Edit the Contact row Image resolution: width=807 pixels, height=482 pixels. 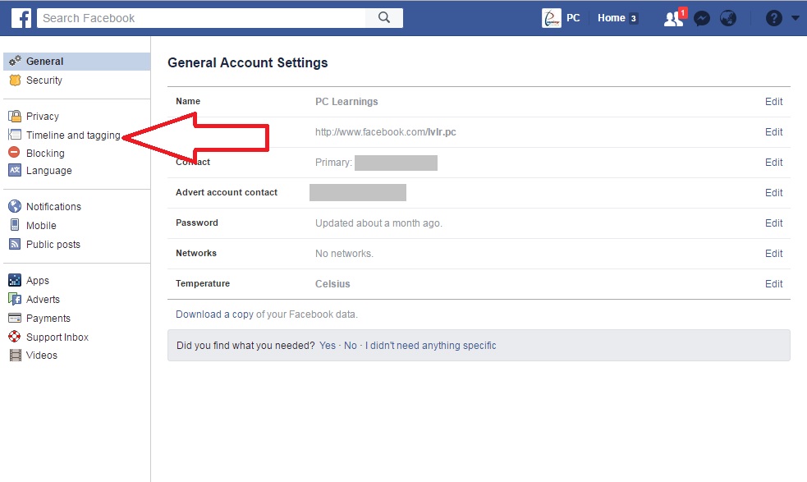coord(773,163)
